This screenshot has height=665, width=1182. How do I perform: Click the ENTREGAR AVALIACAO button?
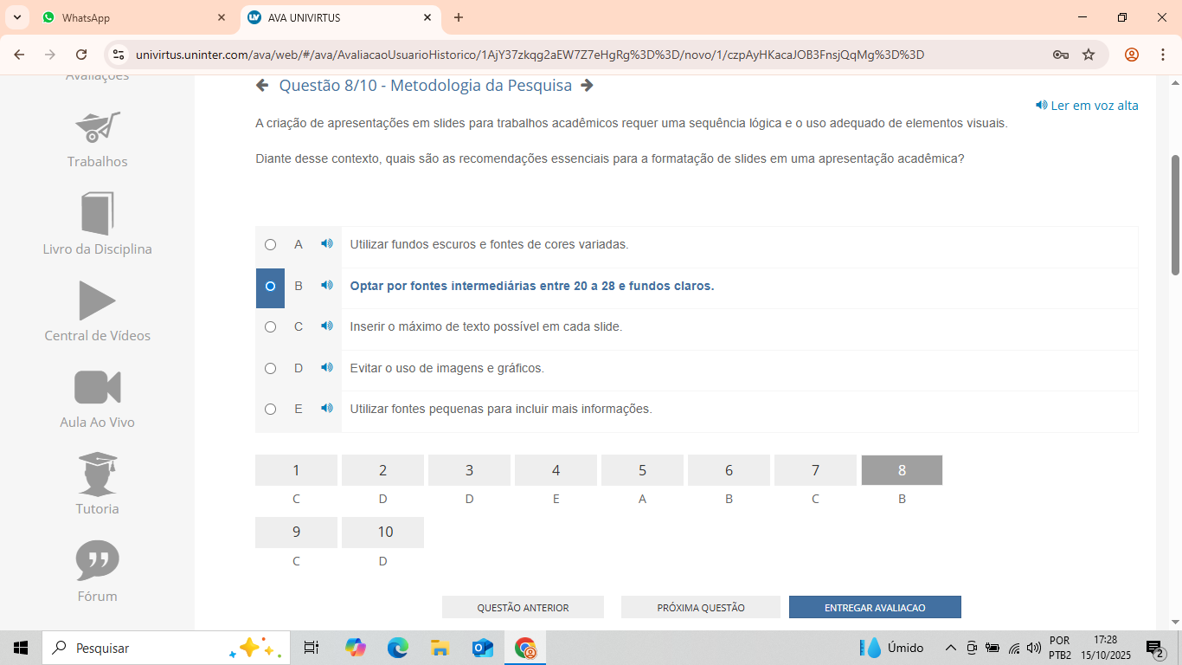coord(875,607)
